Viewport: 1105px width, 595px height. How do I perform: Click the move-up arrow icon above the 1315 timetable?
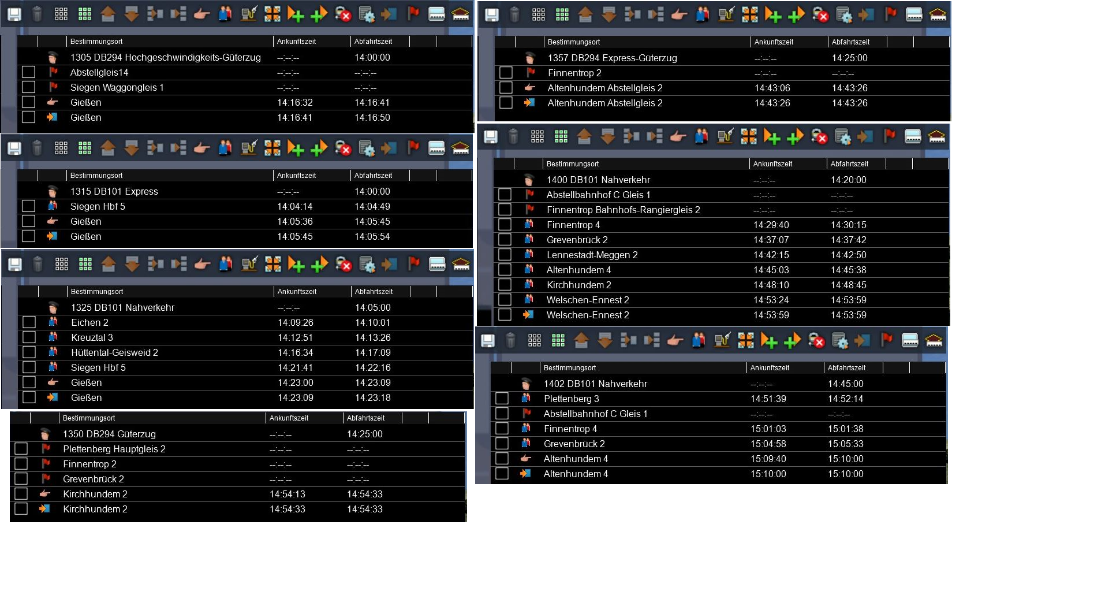[108, 148]
